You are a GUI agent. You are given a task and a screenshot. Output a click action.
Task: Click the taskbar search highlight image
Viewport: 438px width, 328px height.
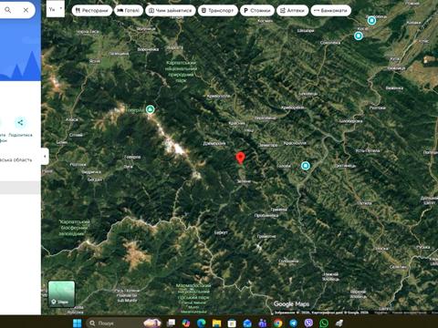pos(152,323)
